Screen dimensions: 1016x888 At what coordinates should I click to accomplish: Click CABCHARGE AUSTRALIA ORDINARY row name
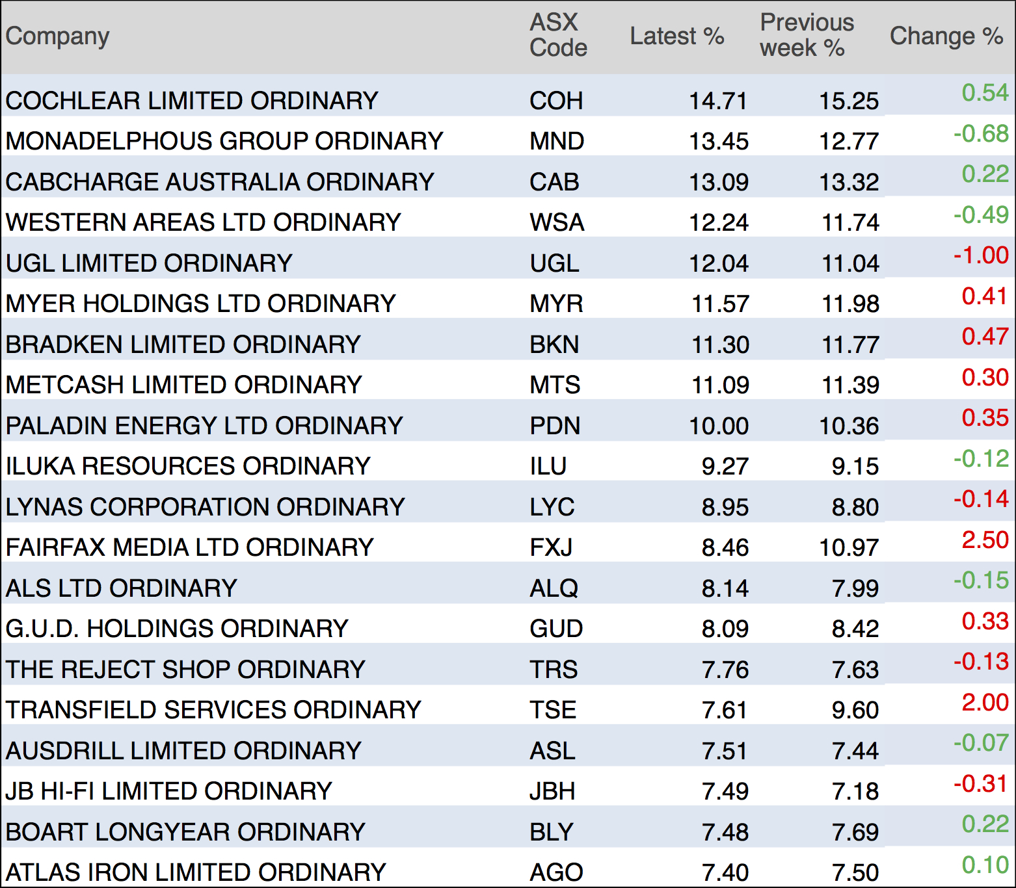[x=220, y=182]
